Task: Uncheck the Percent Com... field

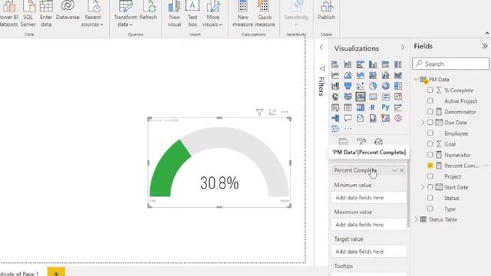Action: 430,166
